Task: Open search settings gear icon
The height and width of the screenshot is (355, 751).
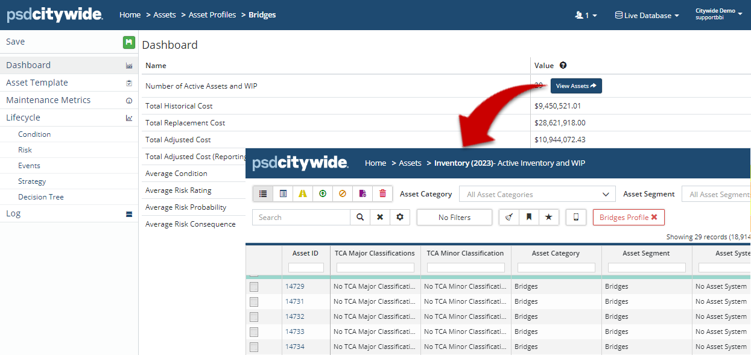Action: tap(400, 218)
